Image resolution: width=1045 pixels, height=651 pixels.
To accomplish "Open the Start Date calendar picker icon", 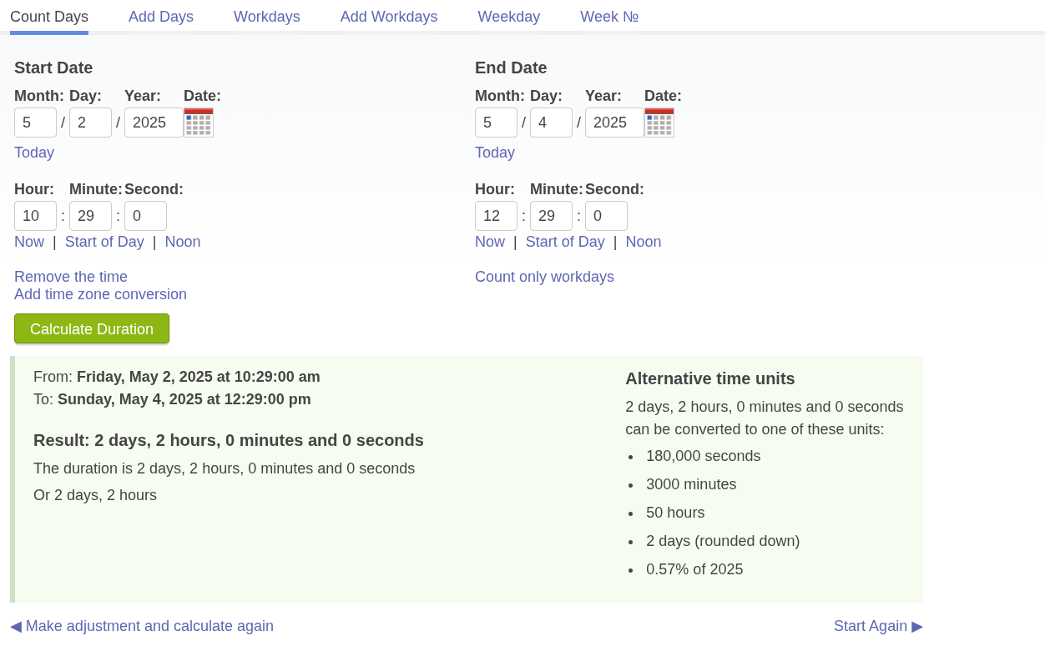I will coord(199,123).
